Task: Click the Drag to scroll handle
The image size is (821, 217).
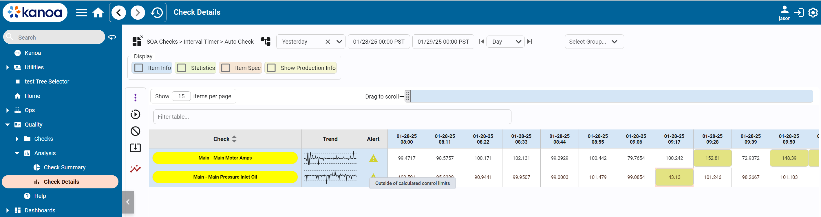Action: [x=407, y=97]
